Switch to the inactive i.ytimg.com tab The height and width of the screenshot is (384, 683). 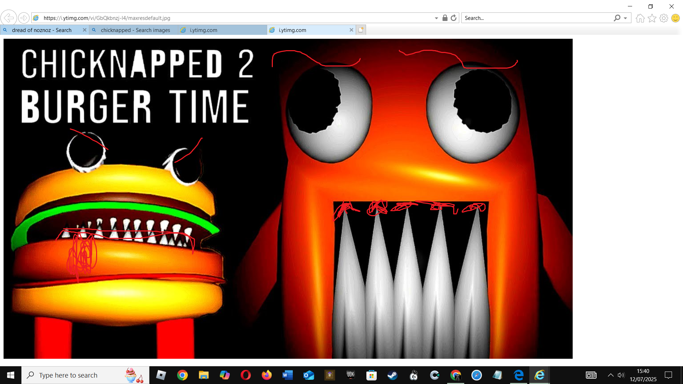click(222, 30)
